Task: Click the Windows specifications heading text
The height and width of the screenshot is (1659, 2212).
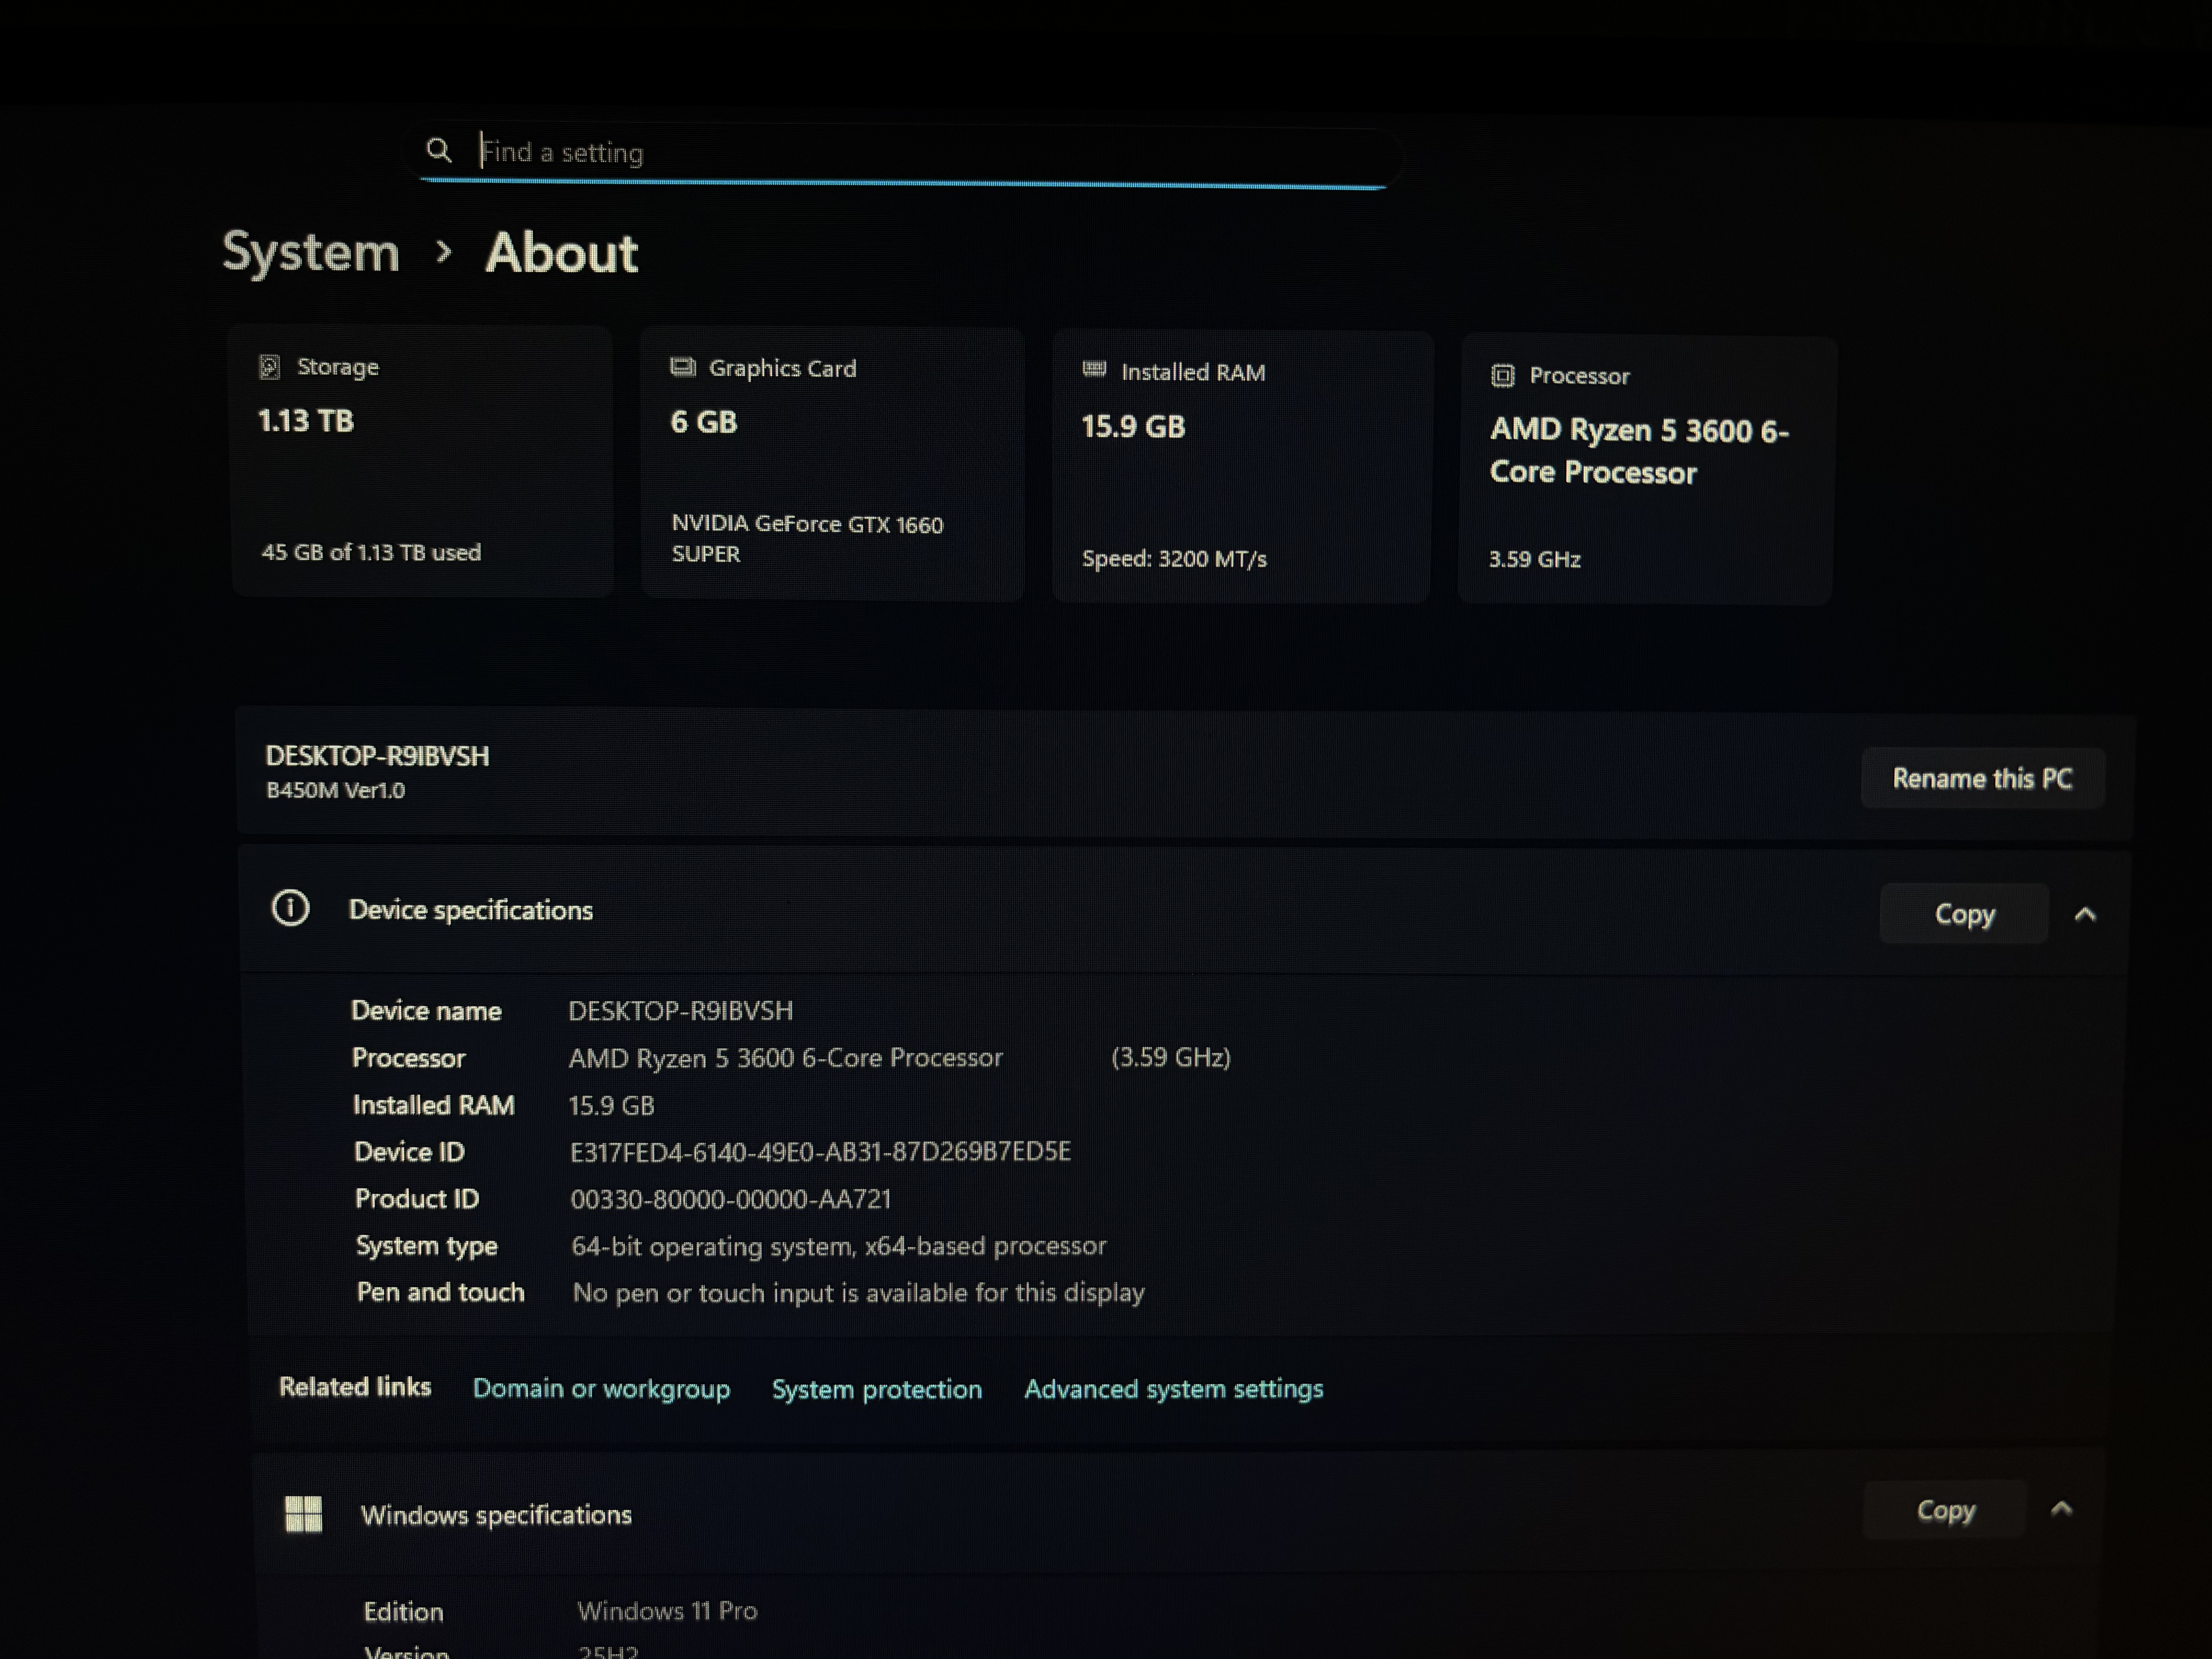Action: coord(496,1514)
